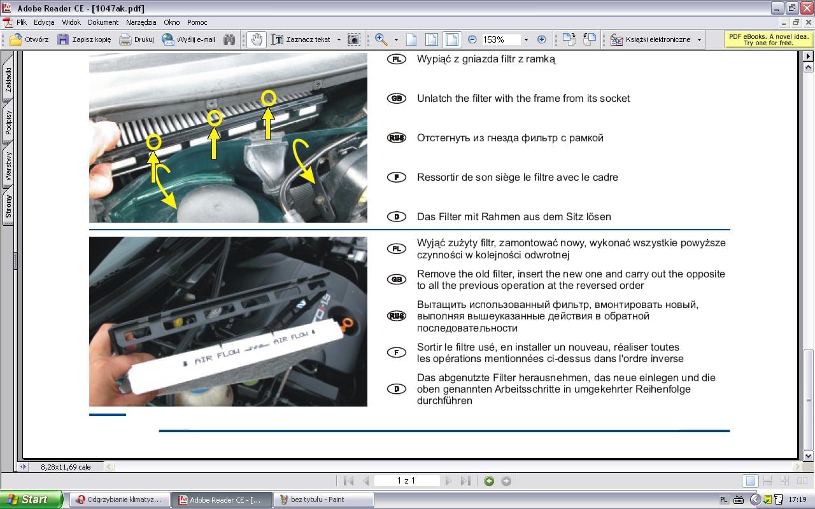Open the Okno menu
This screenshot has height=509, width=815.
click(172, 22)
